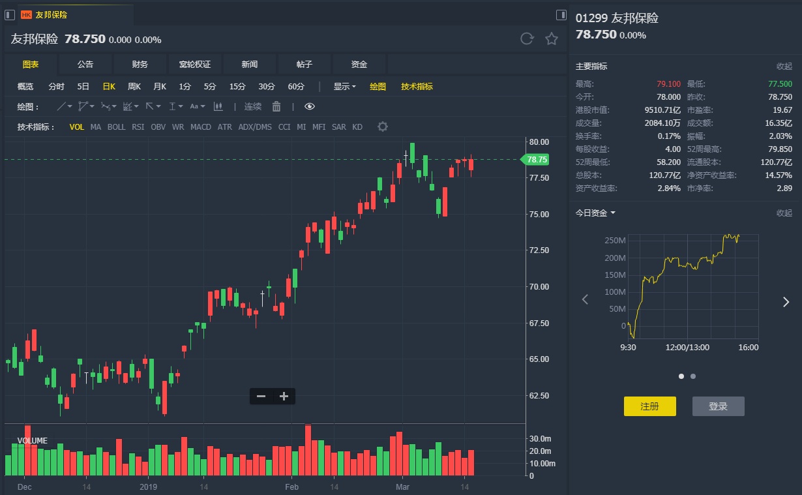The width and height of the screenshot is (802, 495).
Task: Select the 周K weekly chart tab
Action: [x=134, y=87]
